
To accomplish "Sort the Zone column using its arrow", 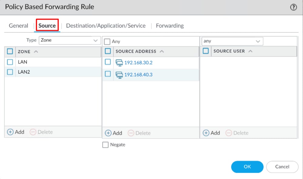I will (36, 52).
